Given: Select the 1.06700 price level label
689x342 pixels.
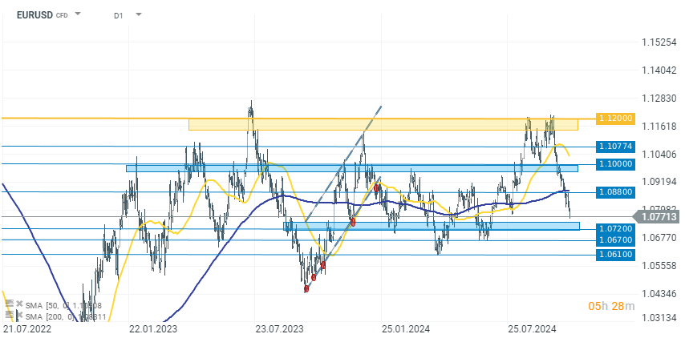Looking at the screenshot, I should click(615, 239).
